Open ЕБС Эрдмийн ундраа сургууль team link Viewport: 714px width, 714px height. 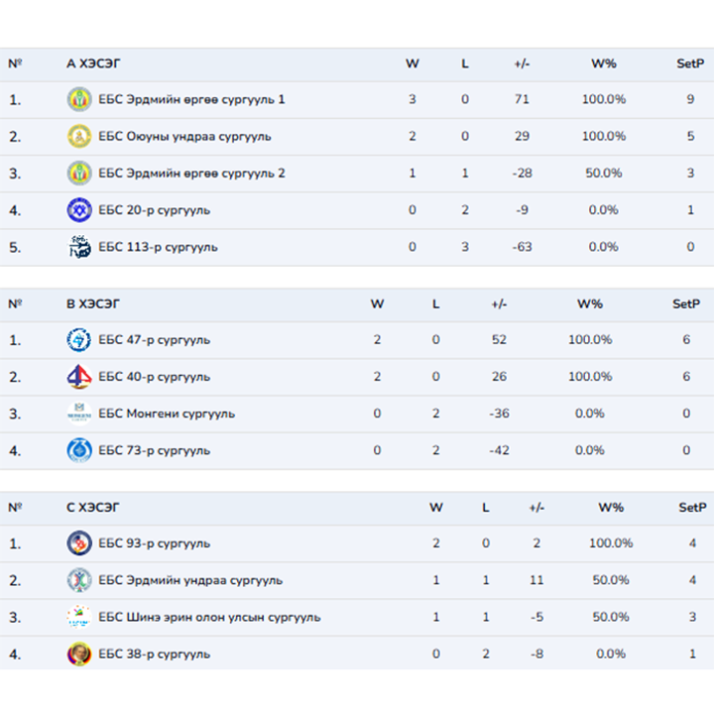190,580
